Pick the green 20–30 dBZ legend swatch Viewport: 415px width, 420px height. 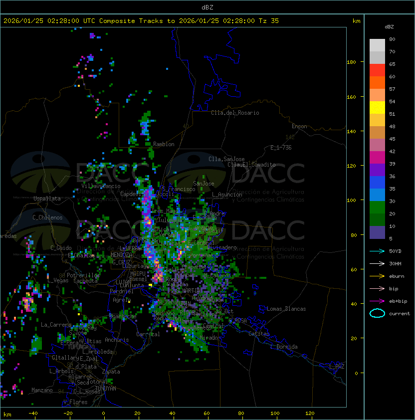point(377,208)
